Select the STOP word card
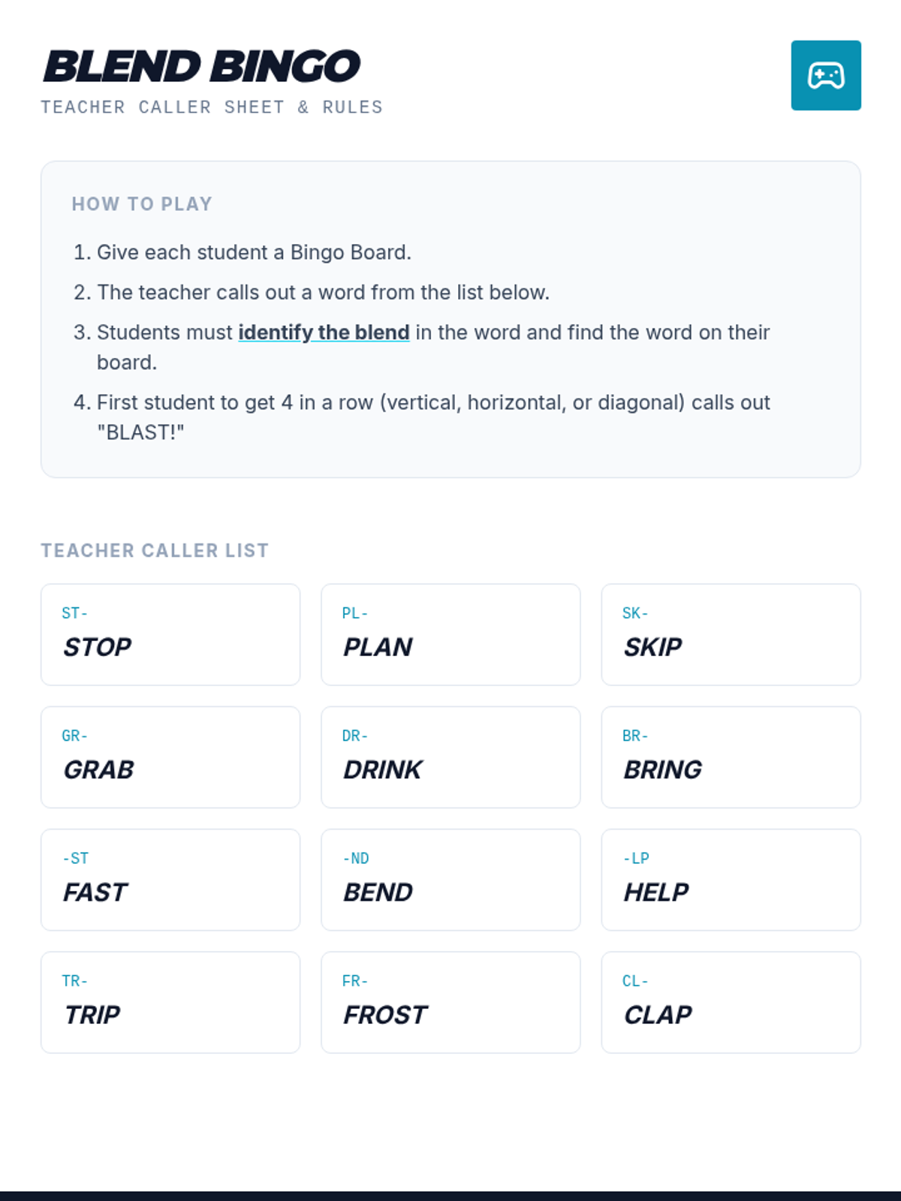901x1201 pixels. (170, 635)
